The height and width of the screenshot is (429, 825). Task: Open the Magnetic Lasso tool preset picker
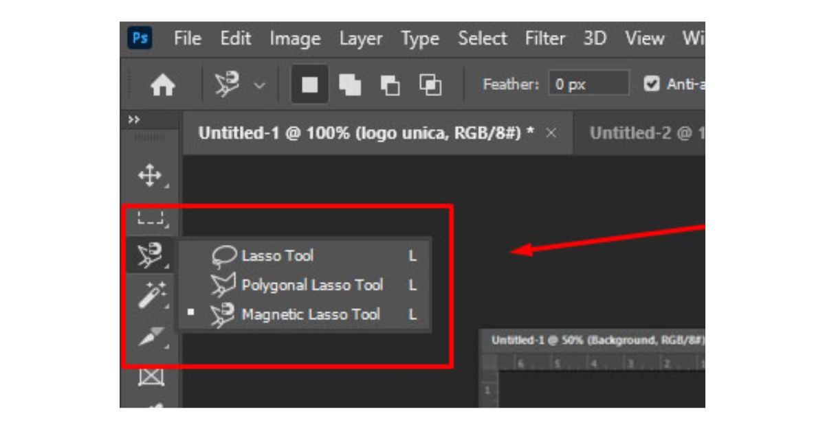click(237, 85)
